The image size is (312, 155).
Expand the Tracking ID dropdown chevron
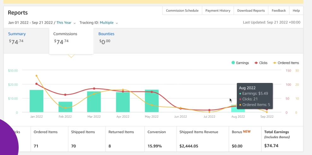pyautogui.click(x=117, y=23)
